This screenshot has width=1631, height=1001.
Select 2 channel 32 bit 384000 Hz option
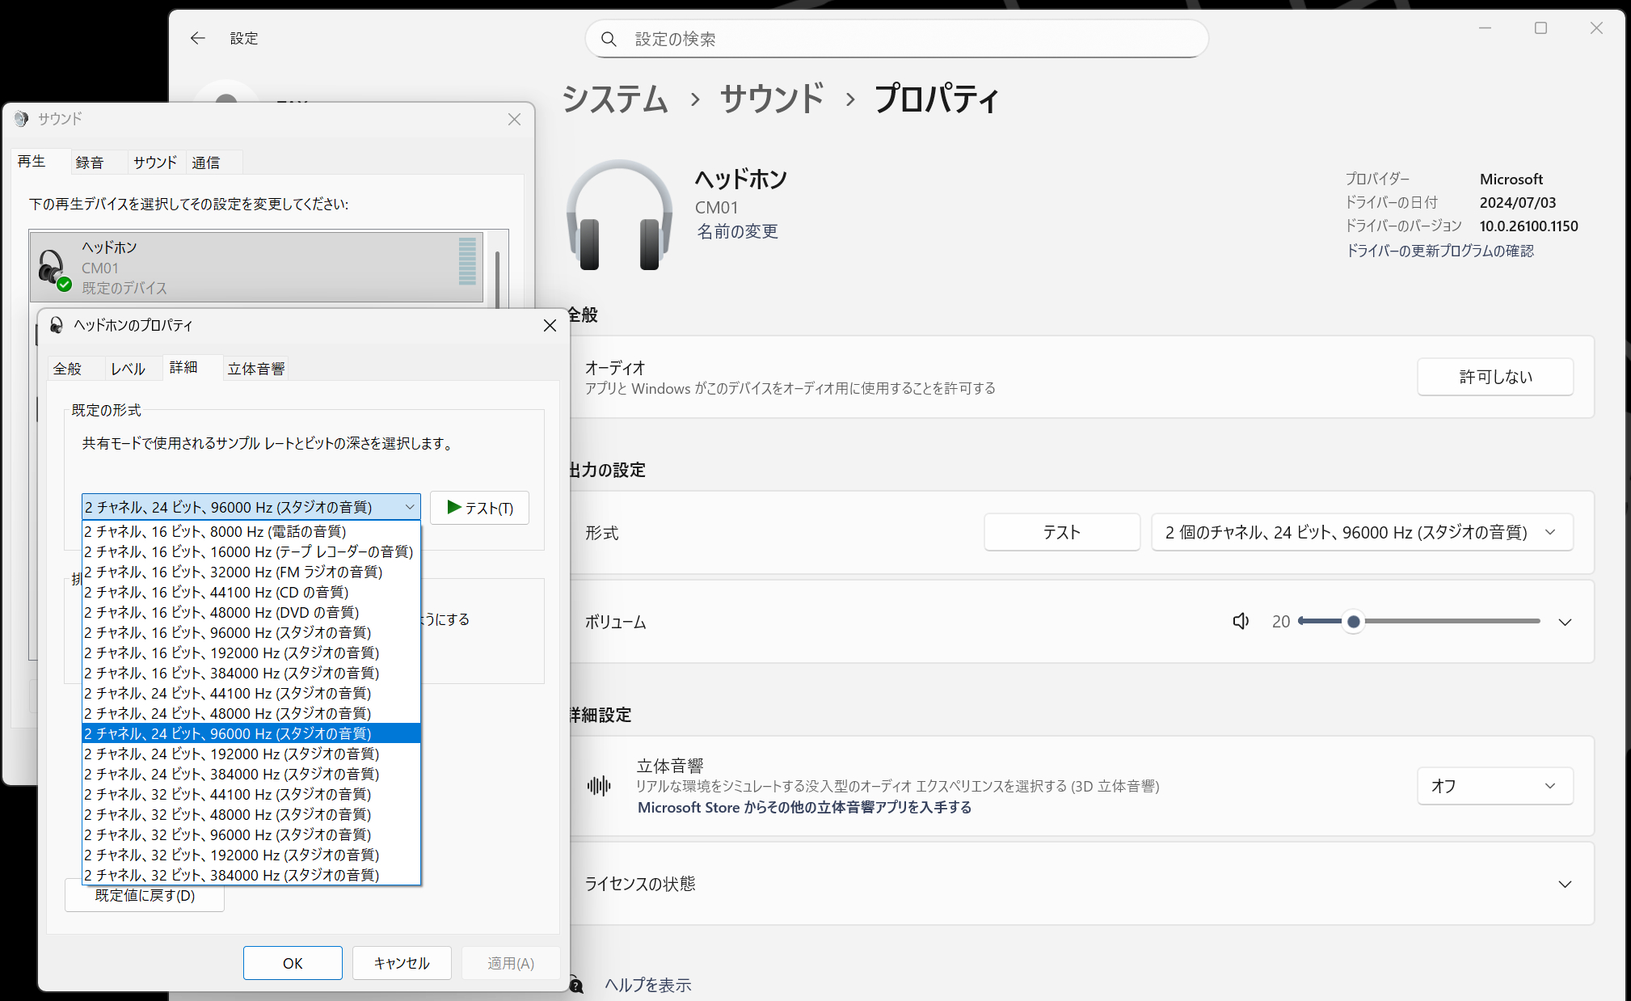tap(232, 875)
